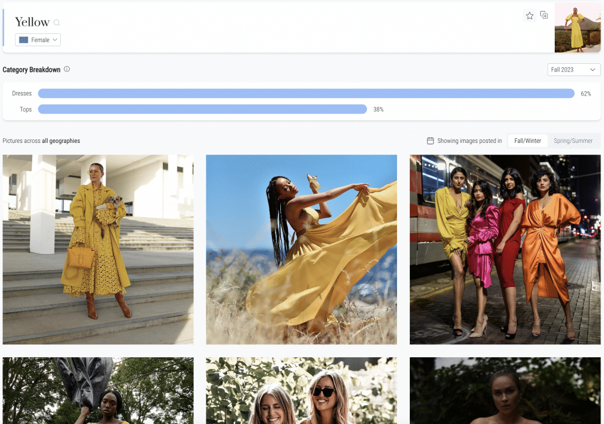The image size is (604, 424).
Task: Click the Category Breakdown heading
Action: [x=32, y=70]
